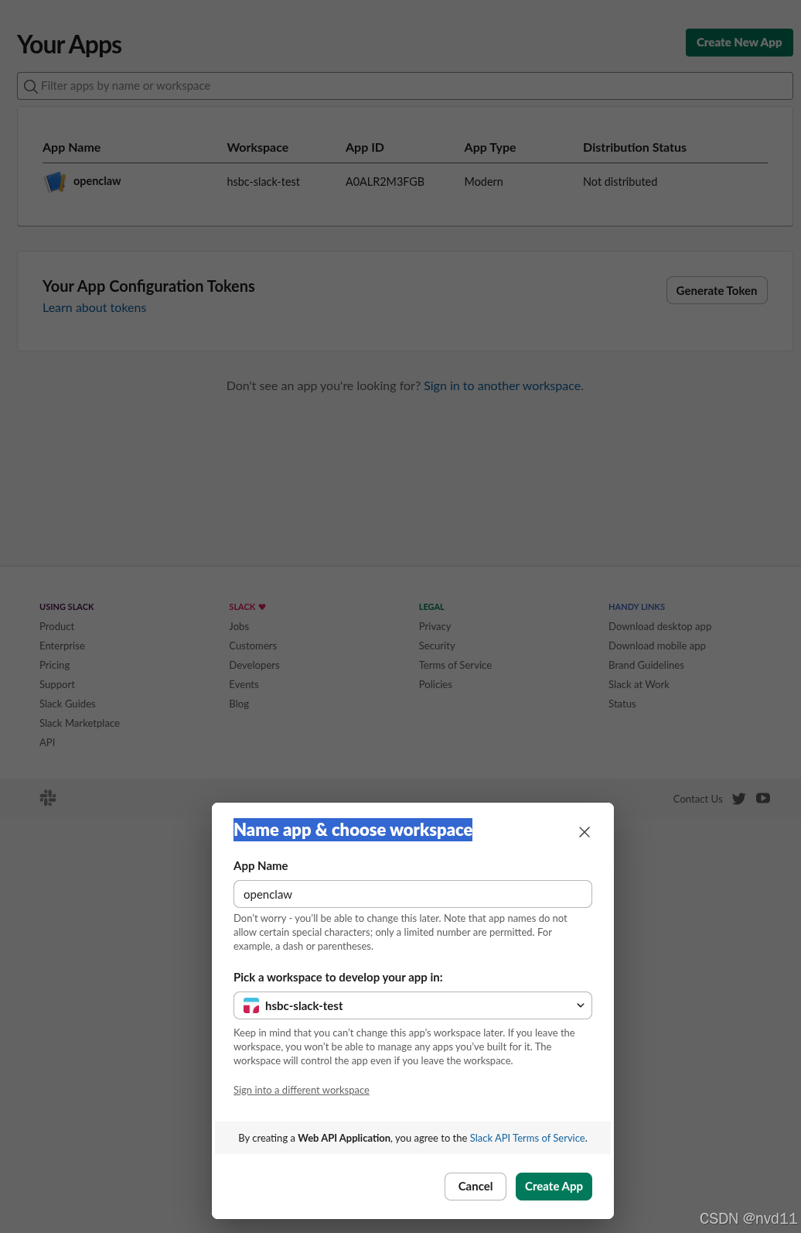Open the Events footer link
The height and width of the screenshot is (1233, 801).
[x=244, y=684]
